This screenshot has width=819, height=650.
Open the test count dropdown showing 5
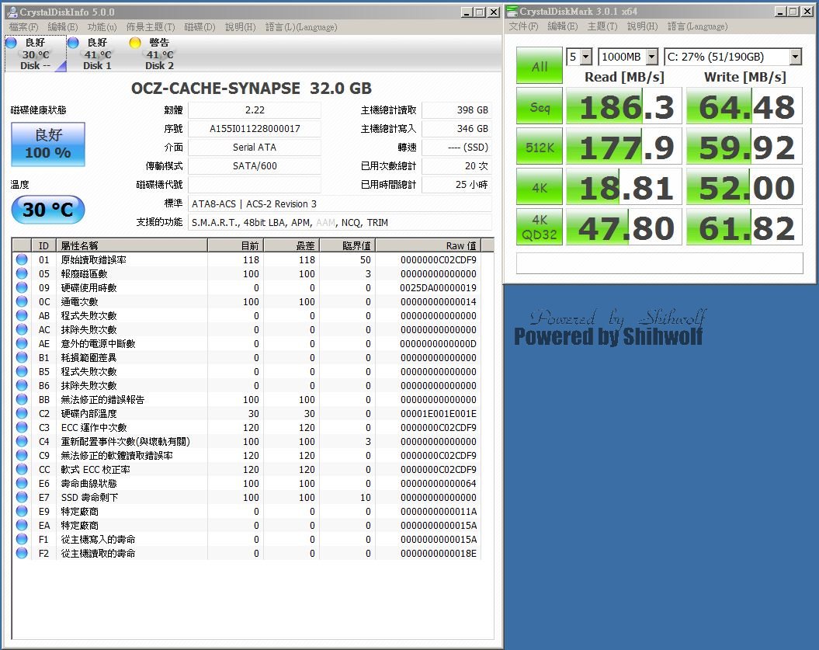[586, 57]
